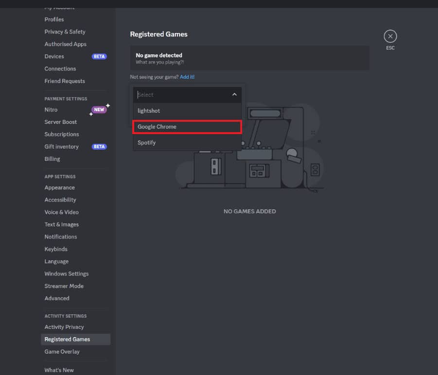Click the NO GAMES ADDED text
This screenshot has width=438, height=375.
click(x=250, y=211)
